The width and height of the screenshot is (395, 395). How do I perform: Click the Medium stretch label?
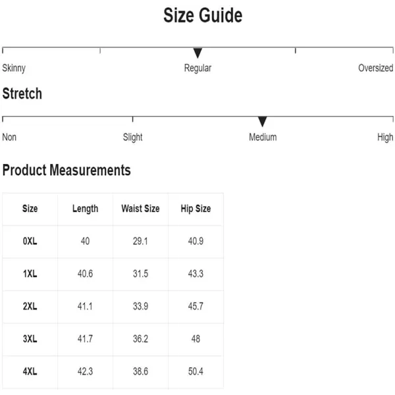pos(263,138)
